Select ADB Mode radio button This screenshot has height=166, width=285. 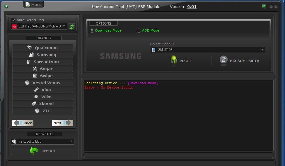tap(139, 30)
